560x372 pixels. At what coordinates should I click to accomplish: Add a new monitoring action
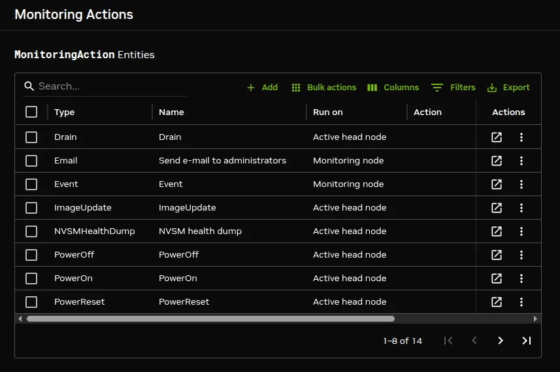(x=262, y=88)
